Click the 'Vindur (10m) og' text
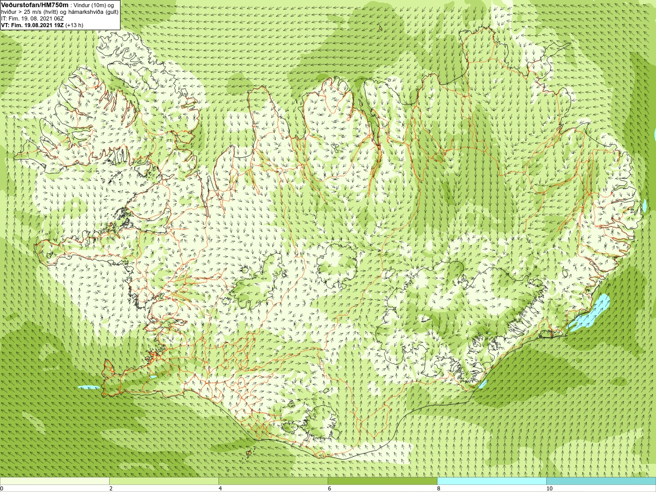 coord(94,5)
